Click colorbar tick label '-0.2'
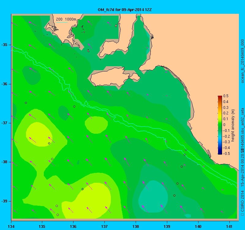245x230 pixels. click(x=227, y=136)
